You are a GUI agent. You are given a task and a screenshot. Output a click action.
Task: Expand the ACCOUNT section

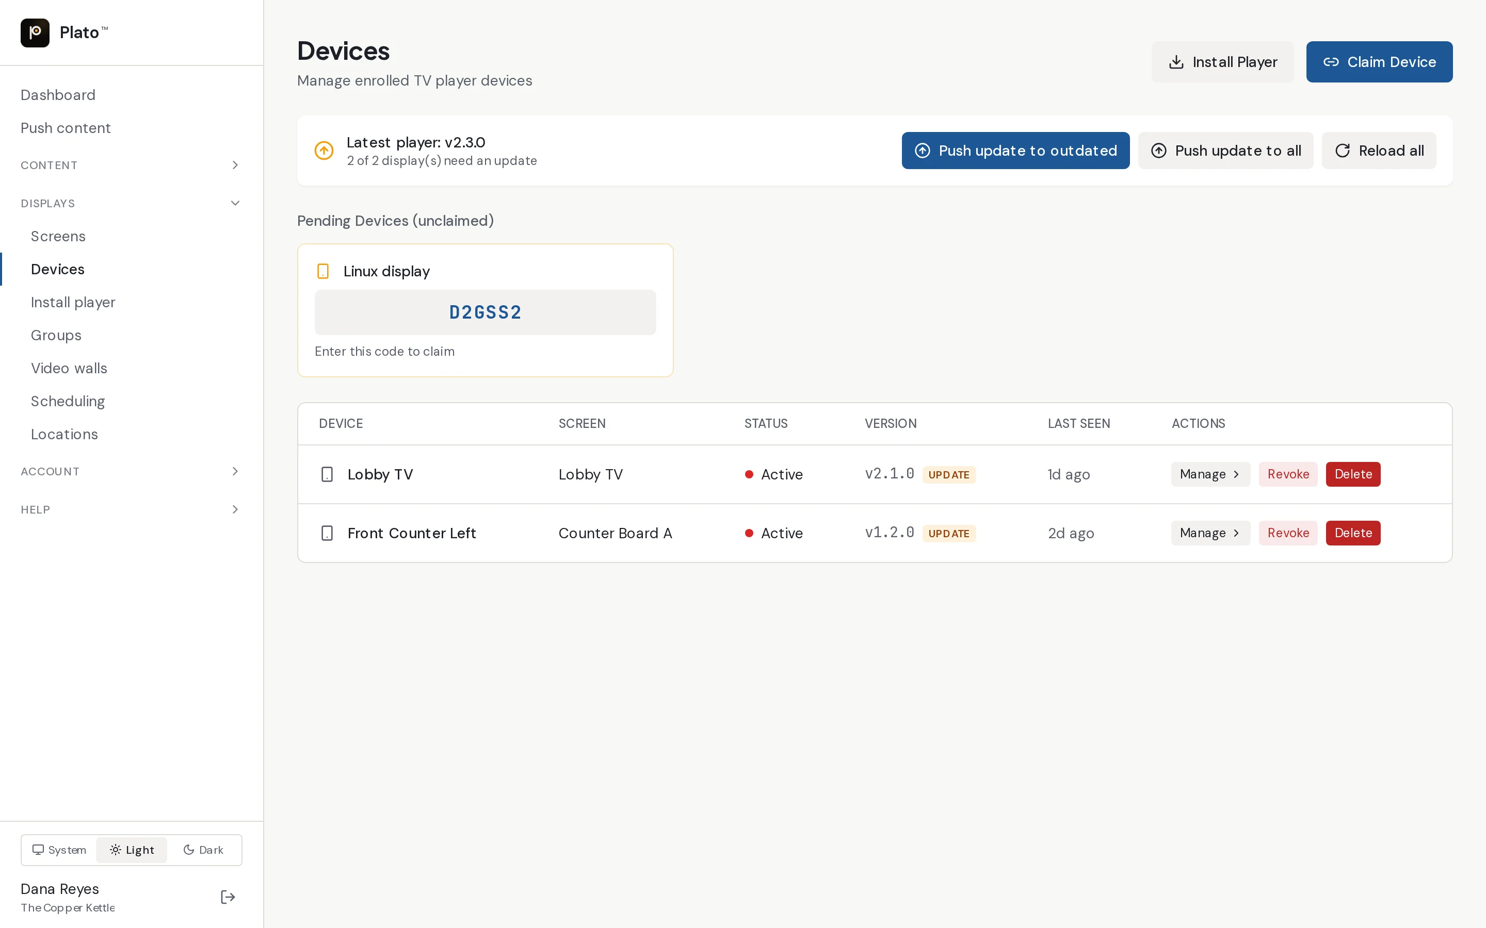coord(132,471)
